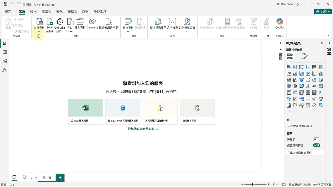
Task: Collapse the 視覺效果 pane
Action: click(322, 43)
